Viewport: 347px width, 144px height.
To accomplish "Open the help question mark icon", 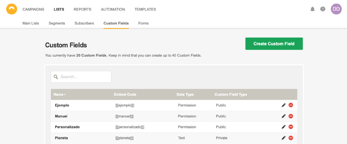I will [323, 9].
